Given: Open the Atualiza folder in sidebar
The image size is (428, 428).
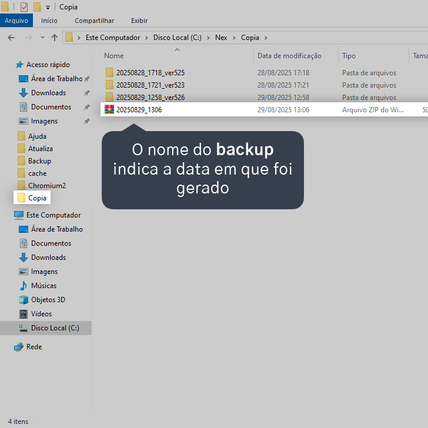Looking at the screenshot, I should click(x=41, y=149).
